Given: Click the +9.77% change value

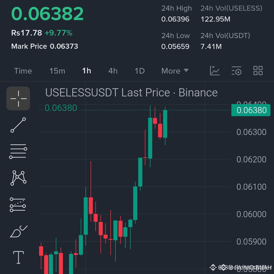Looking at the screenshot, I should pos(59,33).
